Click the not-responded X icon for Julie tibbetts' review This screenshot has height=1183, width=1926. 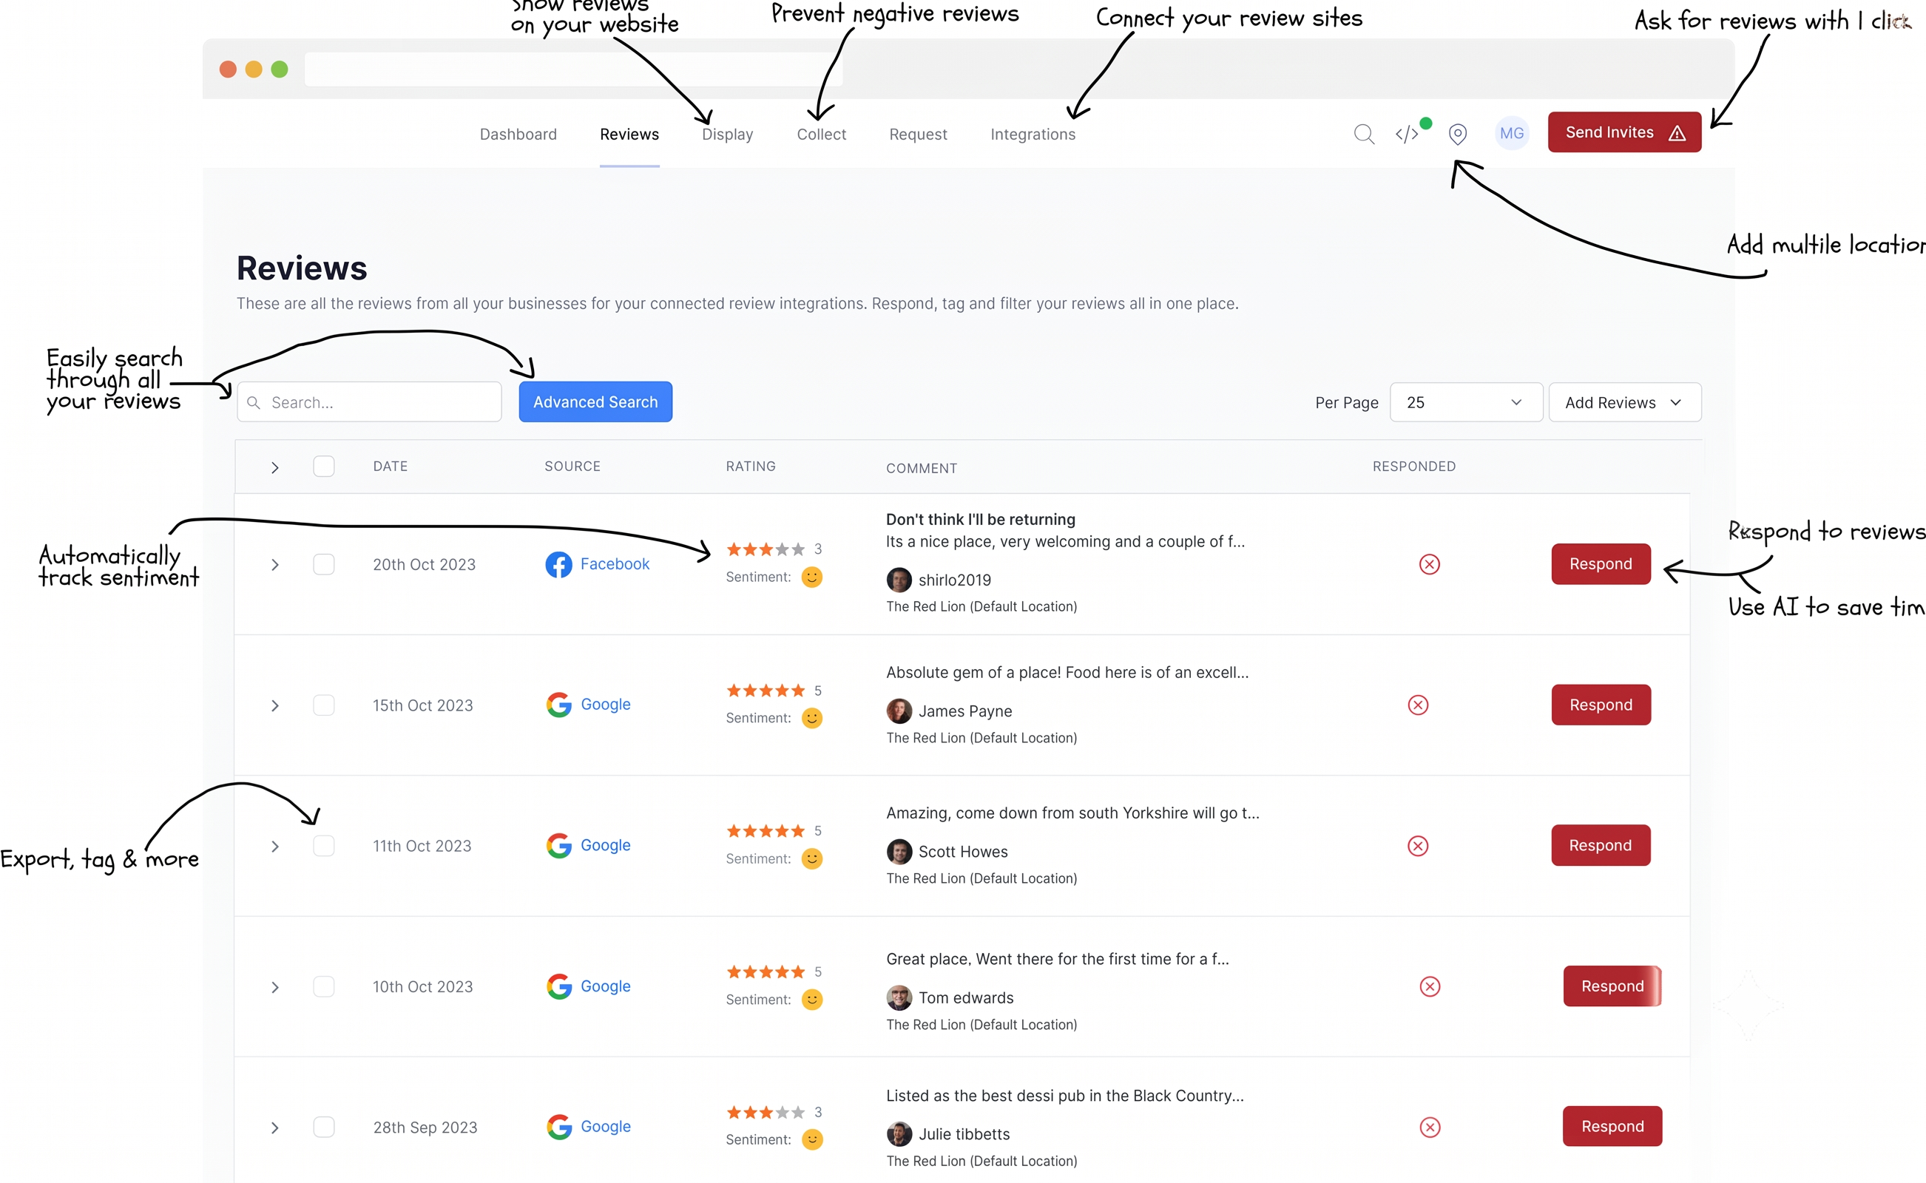tap(1429, 1128)
